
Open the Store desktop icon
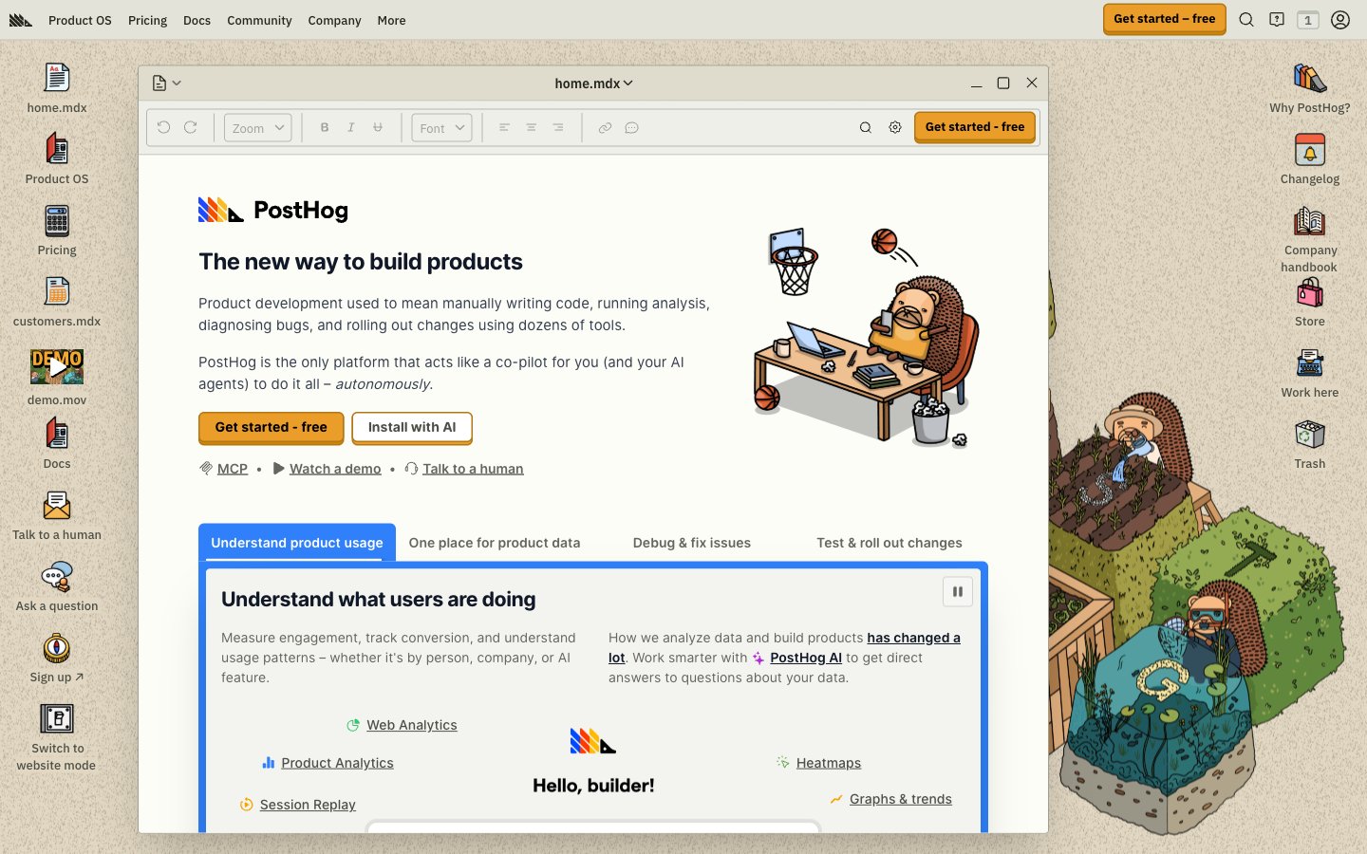point(1310,302)
